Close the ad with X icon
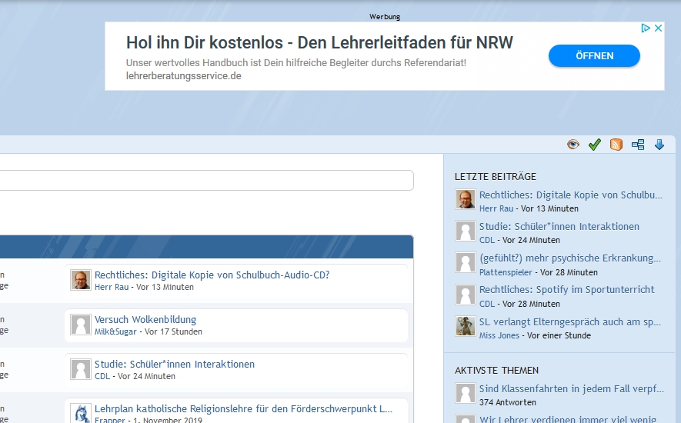The height and width of the screenshot is (423, 681). click(x=658, y=28)
